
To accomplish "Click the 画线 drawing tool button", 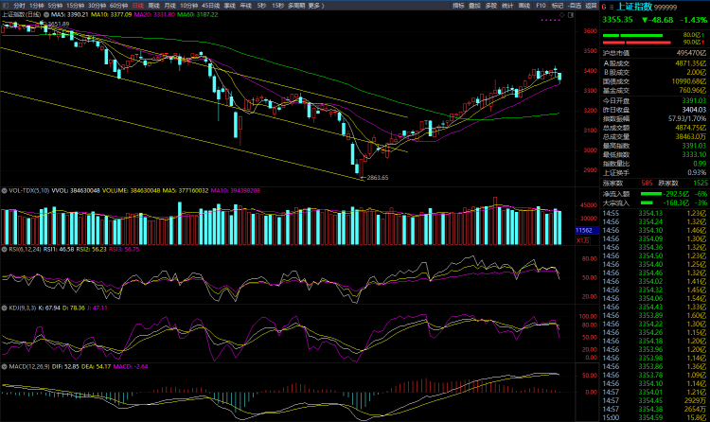I will [x=524, y=6].
